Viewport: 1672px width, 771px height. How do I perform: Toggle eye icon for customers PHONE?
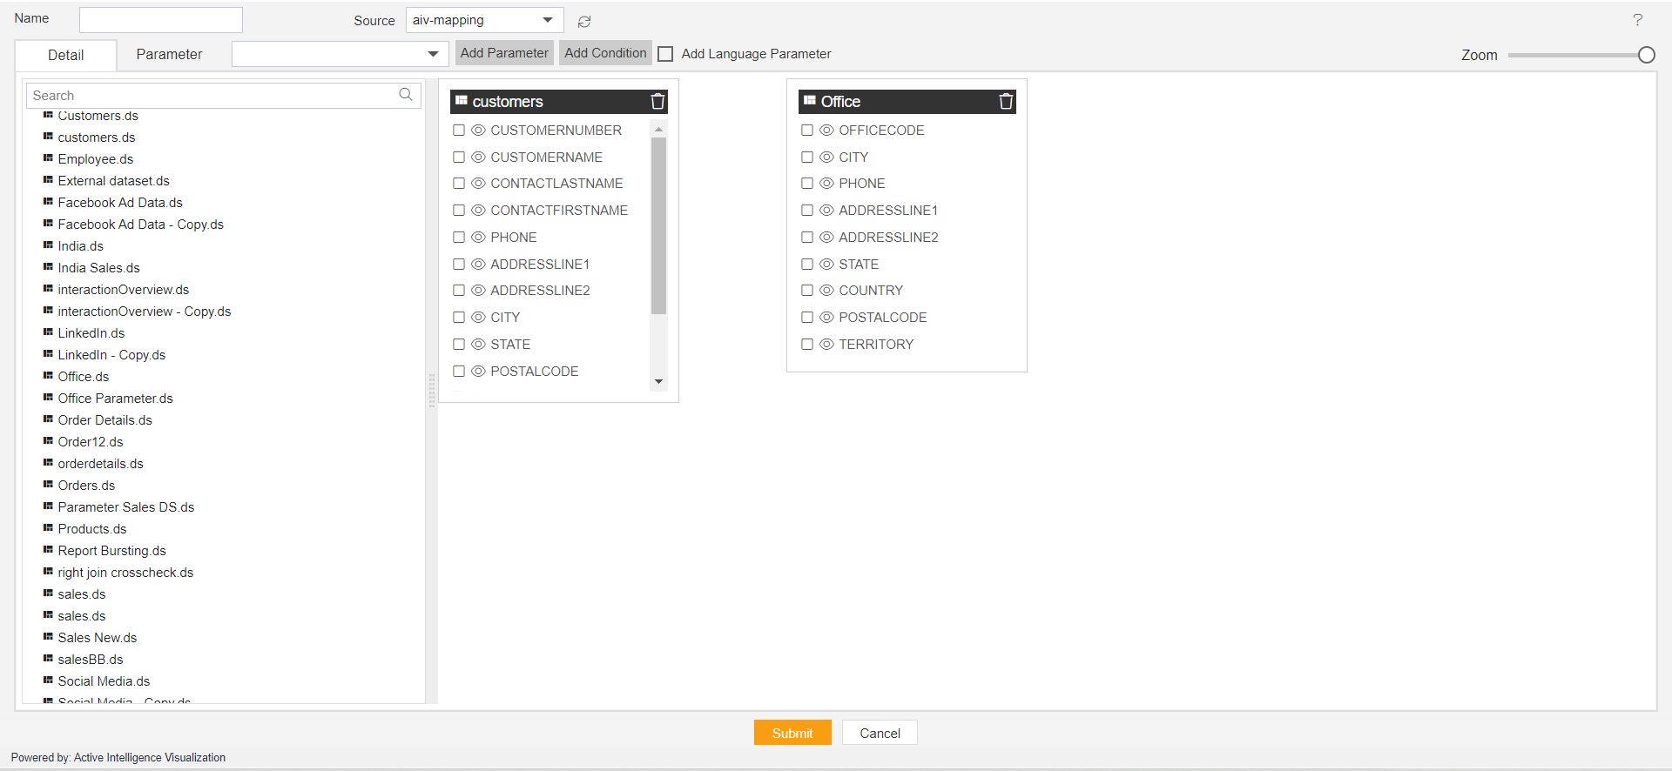pos(478,238)
